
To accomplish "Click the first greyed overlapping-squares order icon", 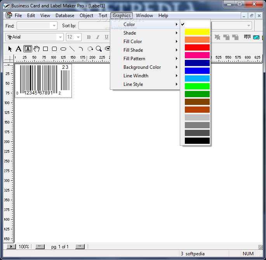I will click(x=226, y=37).
